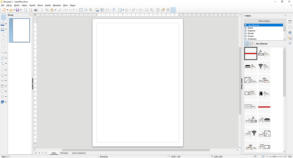Open the basic shapes dropdown arrow

point(6,70)
